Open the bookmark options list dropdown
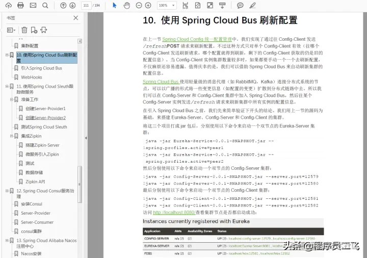 coord(11,30)
